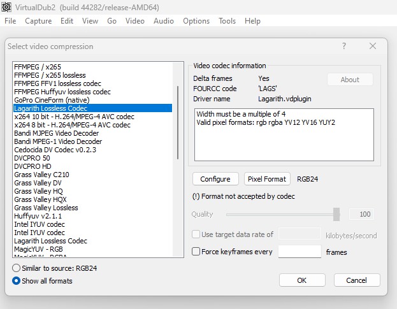Screen dimensions: 397x309
Task: Select 'x264 8 bit - H.264/MPEG-4 AVC codec'
Action: 92,125
